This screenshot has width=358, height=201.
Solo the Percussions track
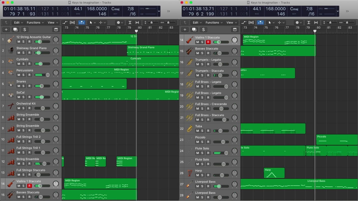[x=23, y=75]
